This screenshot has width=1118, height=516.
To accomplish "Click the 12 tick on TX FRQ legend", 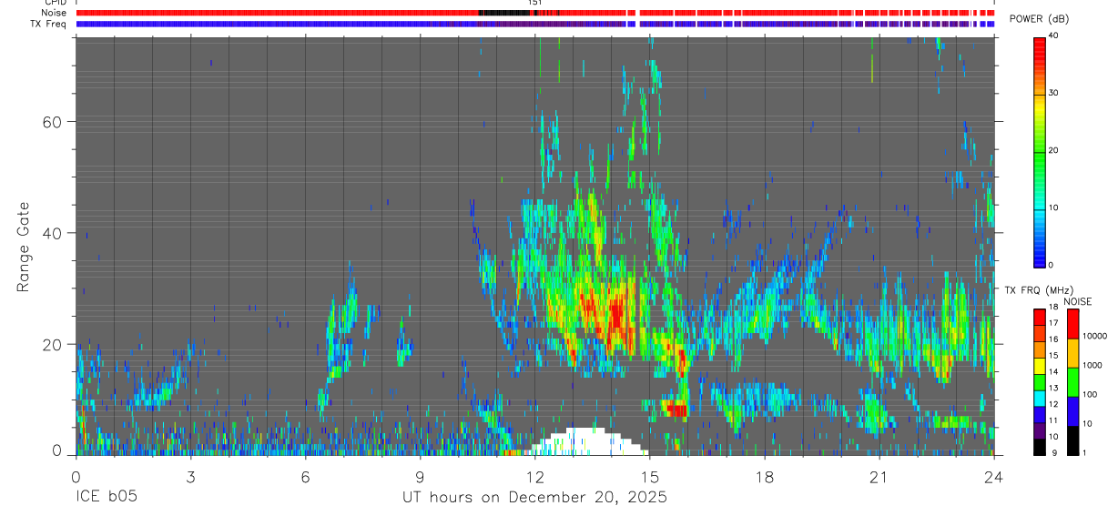I will 1052,404.
